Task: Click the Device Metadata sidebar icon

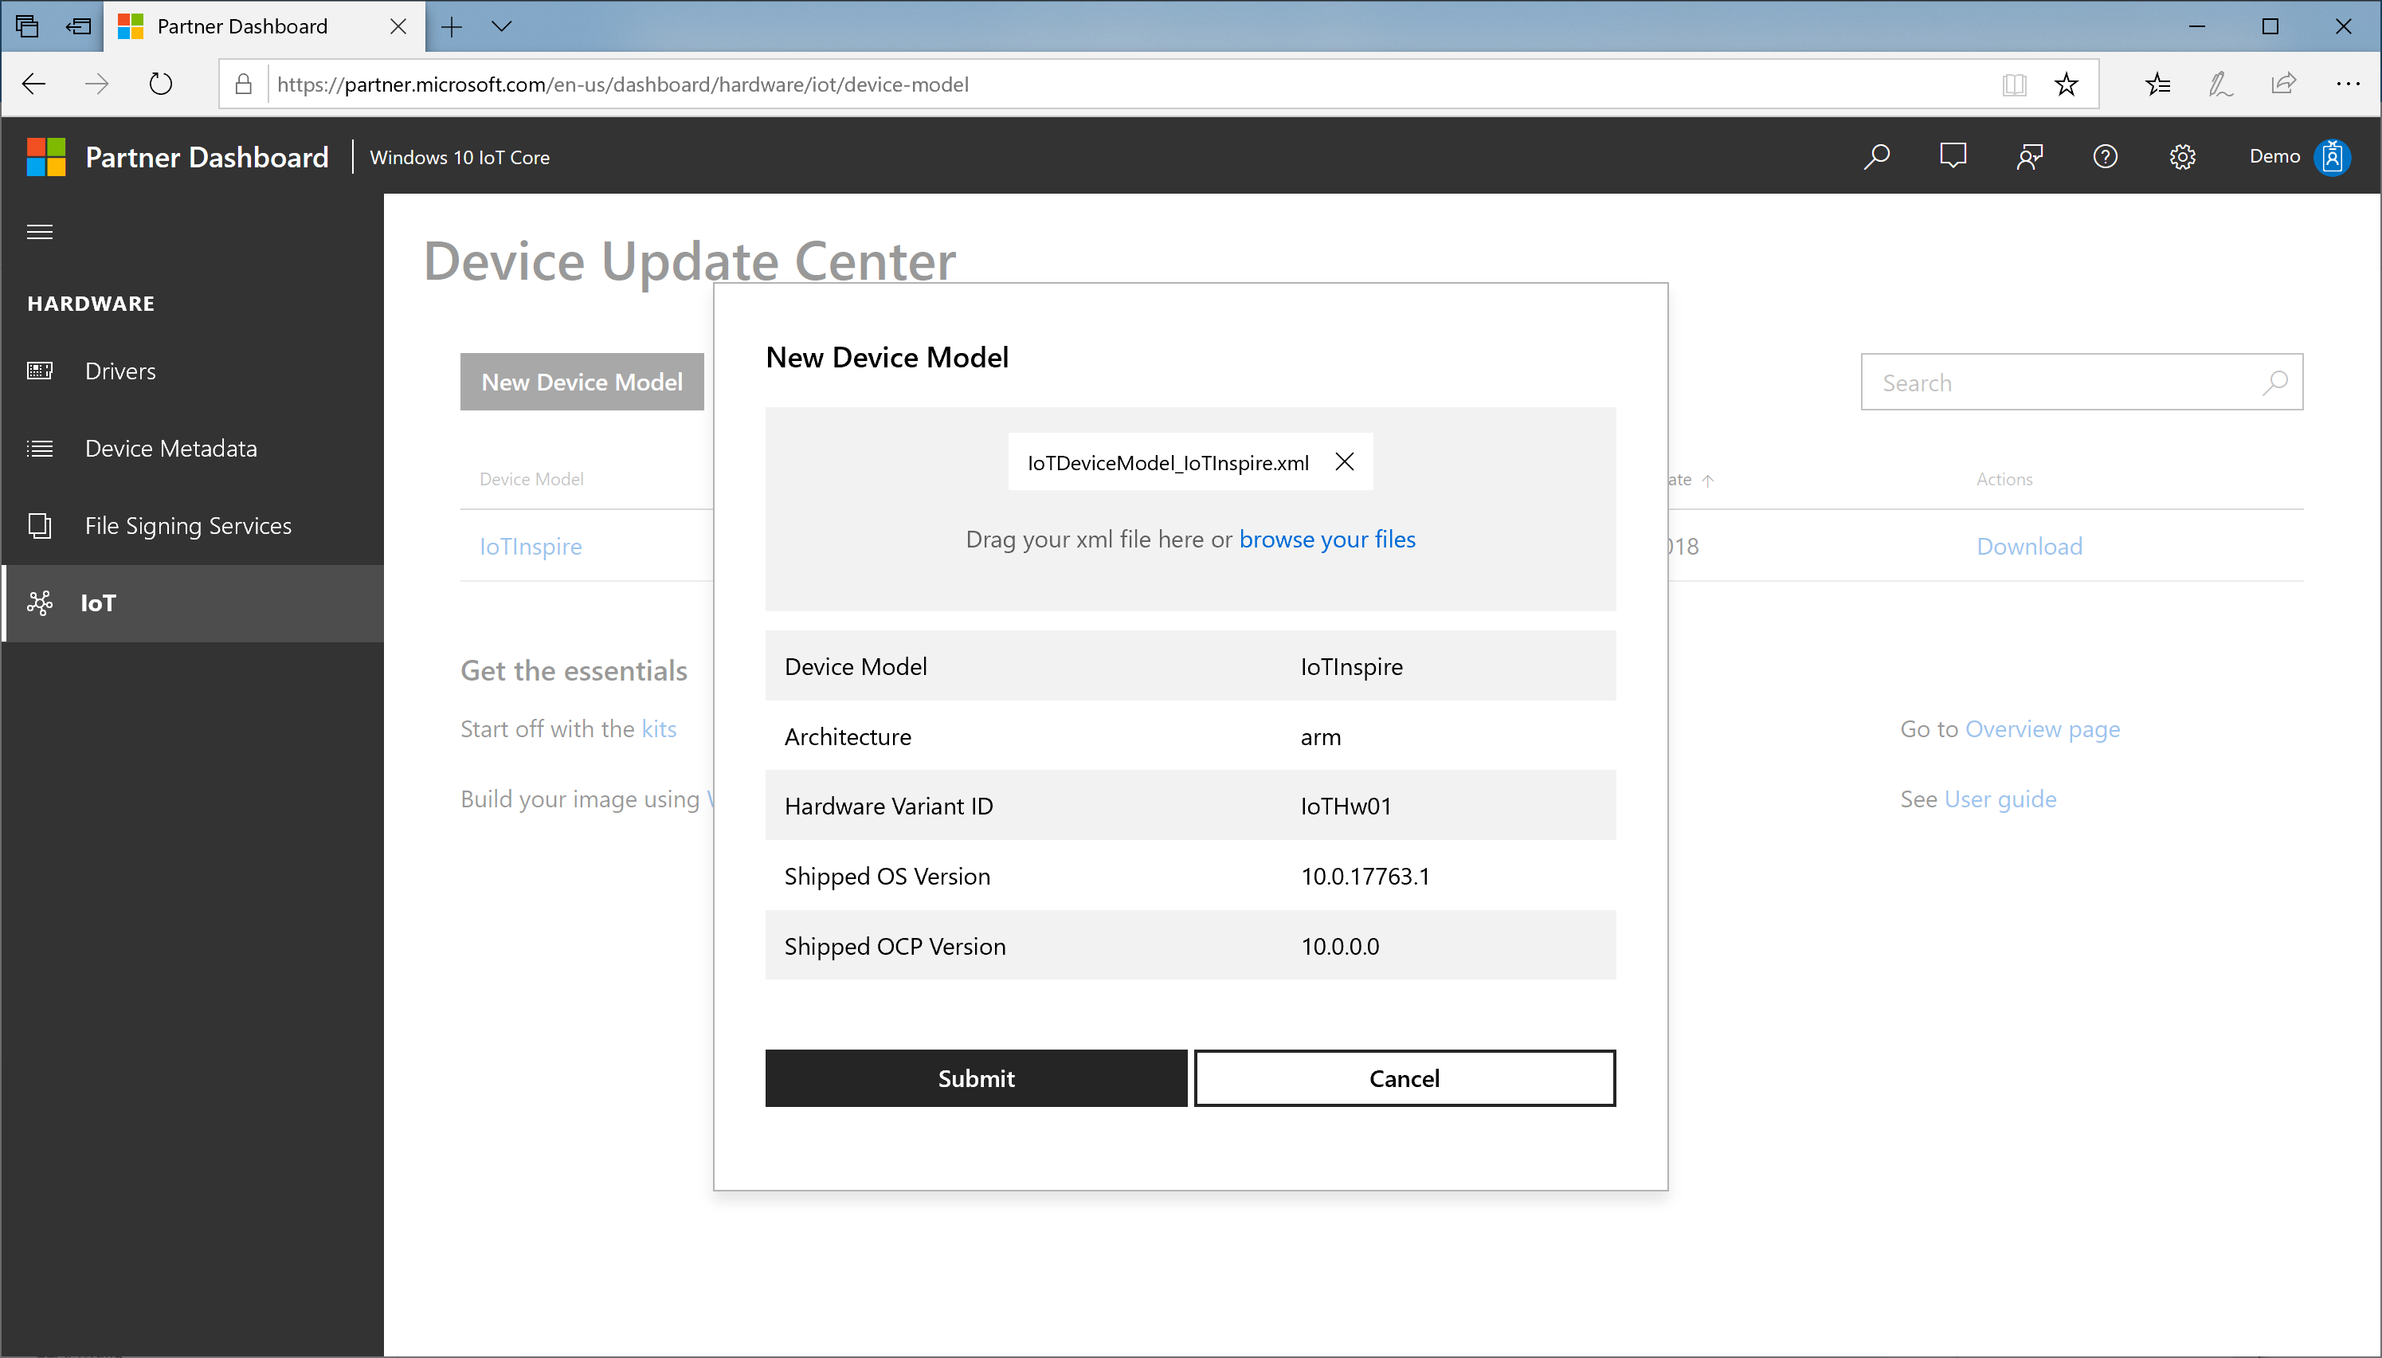Action: click(x=42, y=446)
